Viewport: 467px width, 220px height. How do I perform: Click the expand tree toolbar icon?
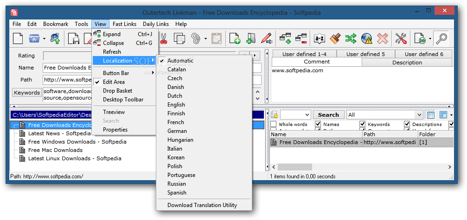coord(285,38)
